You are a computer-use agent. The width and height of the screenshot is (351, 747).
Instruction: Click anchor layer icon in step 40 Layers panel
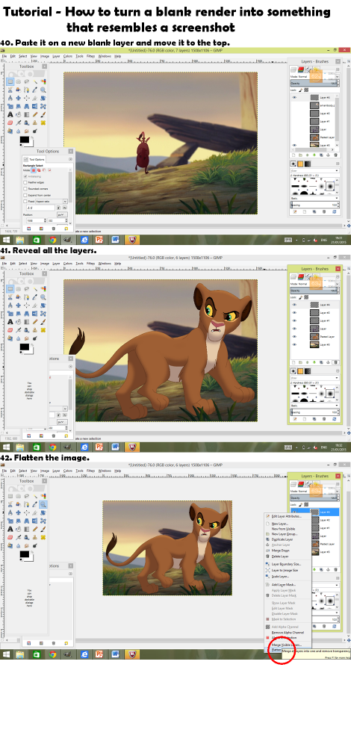328,155
